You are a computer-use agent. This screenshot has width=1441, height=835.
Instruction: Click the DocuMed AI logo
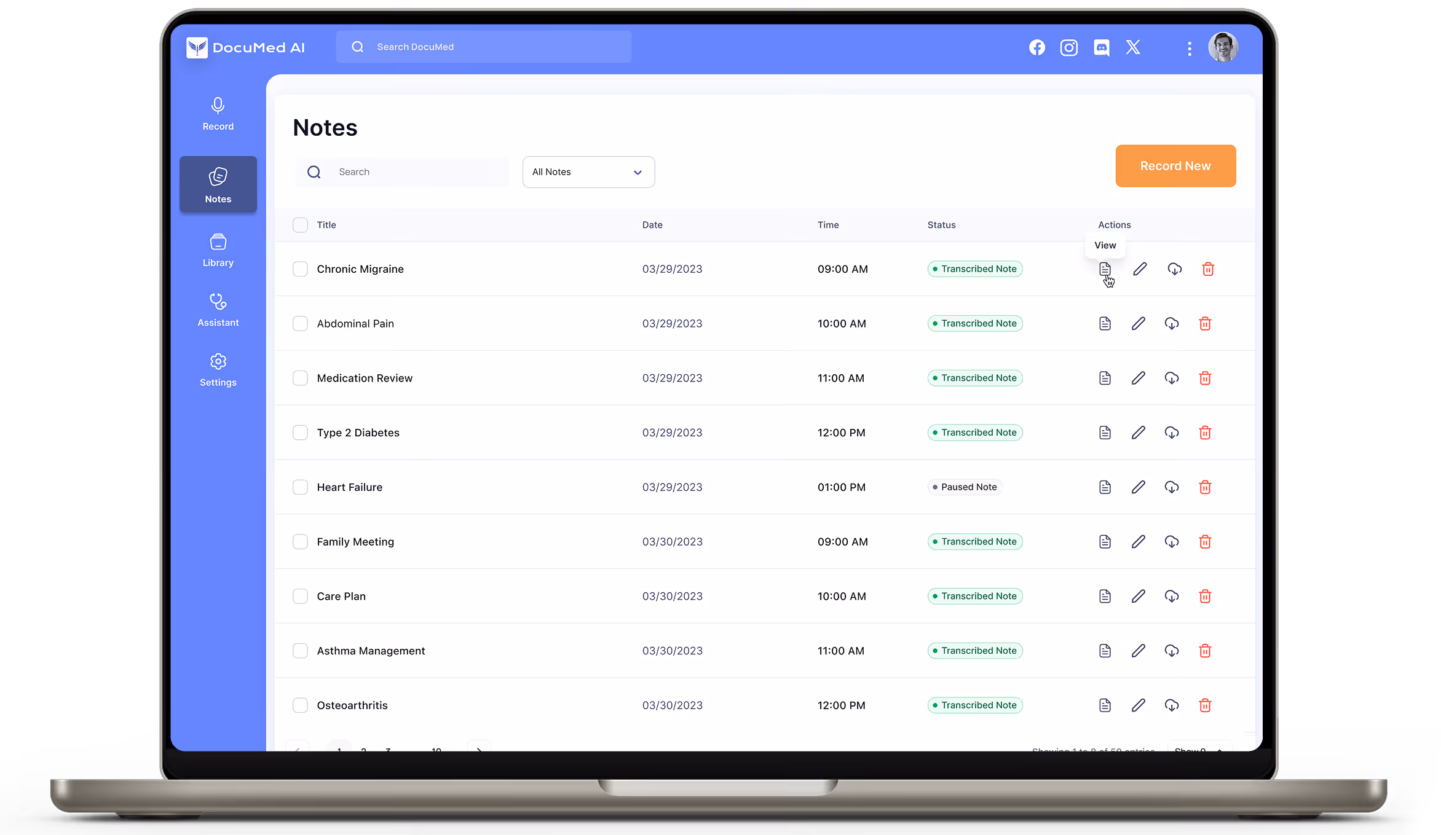[x=245, y=47]
